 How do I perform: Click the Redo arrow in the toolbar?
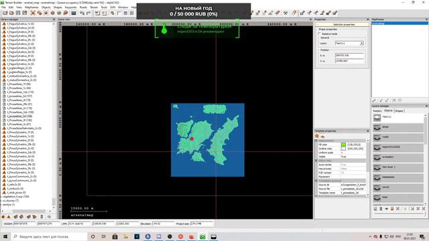88,13
